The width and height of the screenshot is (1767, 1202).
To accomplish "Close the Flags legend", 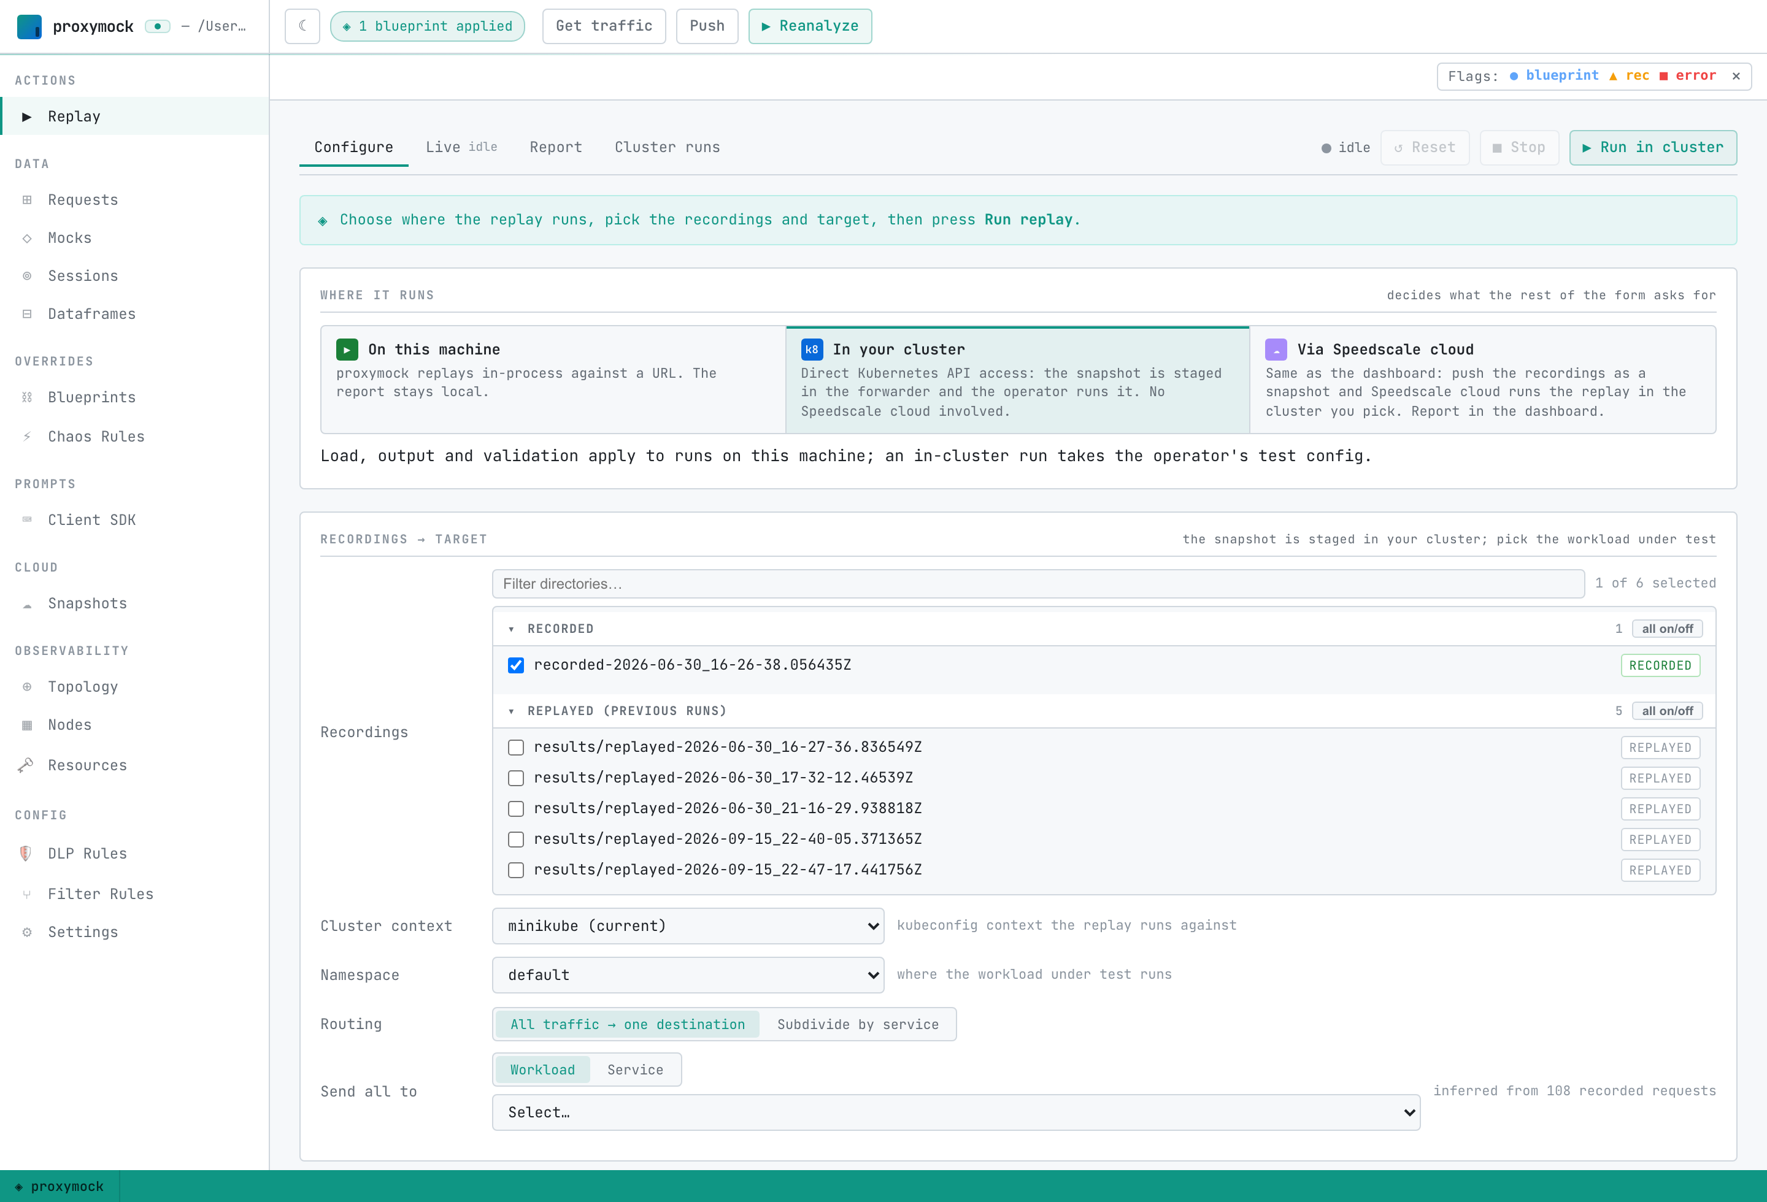I will click(x=1736, y=76).
